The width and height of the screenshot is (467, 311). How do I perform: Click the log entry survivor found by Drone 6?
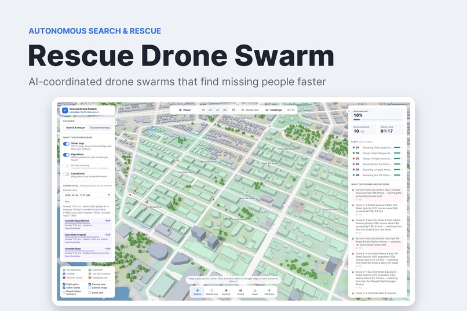pyautogui.click(x=377, y=243)
